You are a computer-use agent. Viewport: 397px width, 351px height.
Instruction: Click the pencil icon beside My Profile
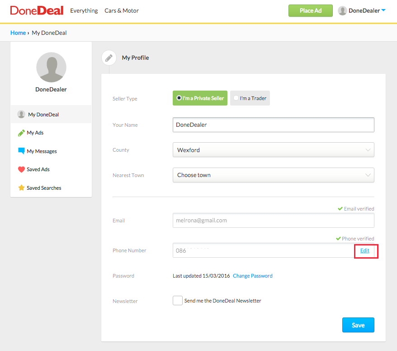click(x=109, y=58)
